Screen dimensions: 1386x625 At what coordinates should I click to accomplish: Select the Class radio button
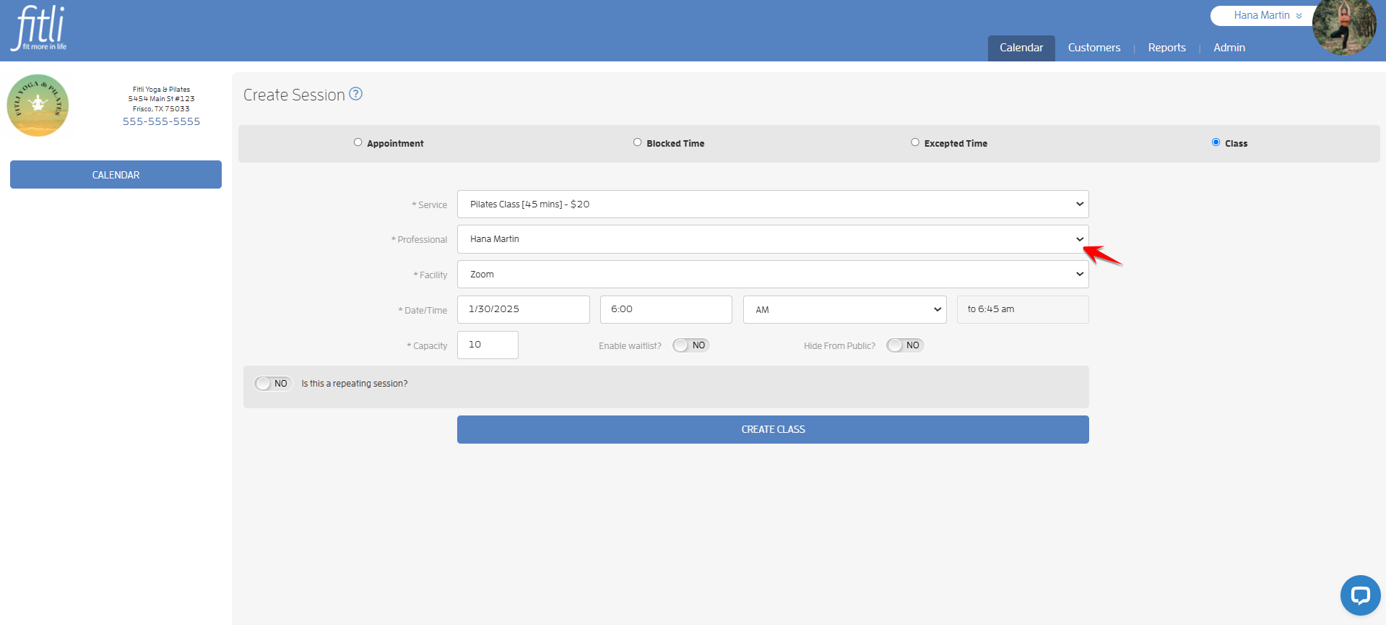[1216, 142]
